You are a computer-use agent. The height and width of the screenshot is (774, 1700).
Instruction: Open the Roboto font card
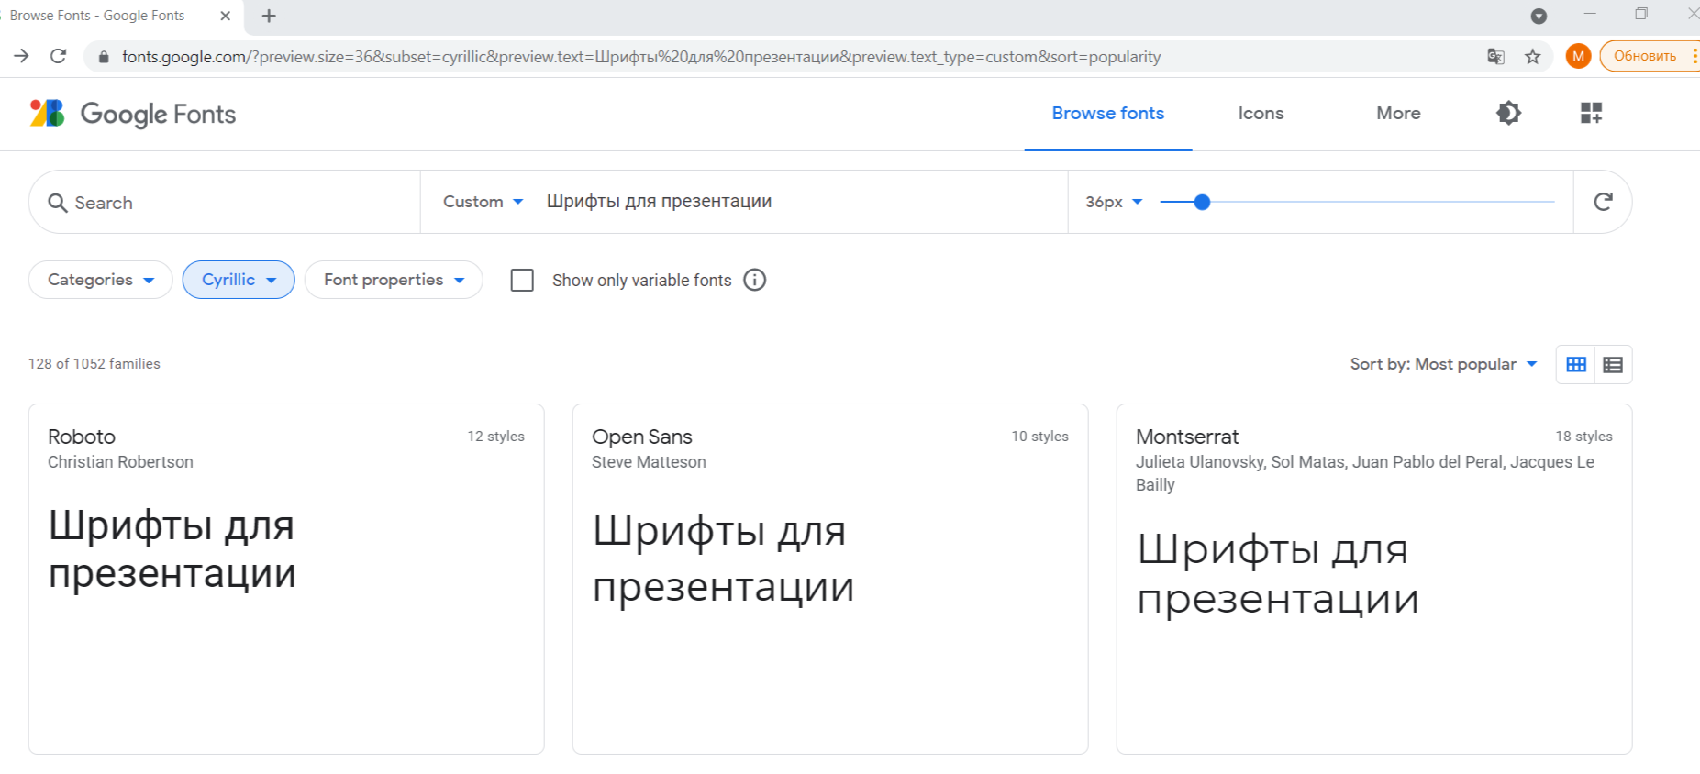coord(285,578)
